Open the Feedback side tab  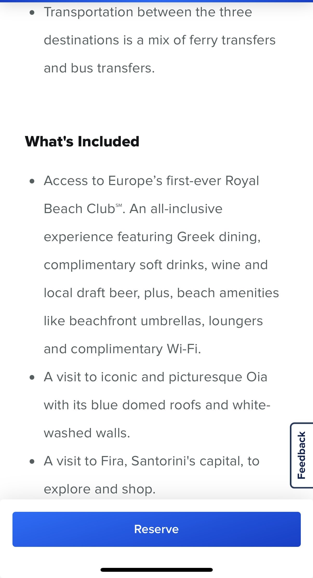coord(302,455)
